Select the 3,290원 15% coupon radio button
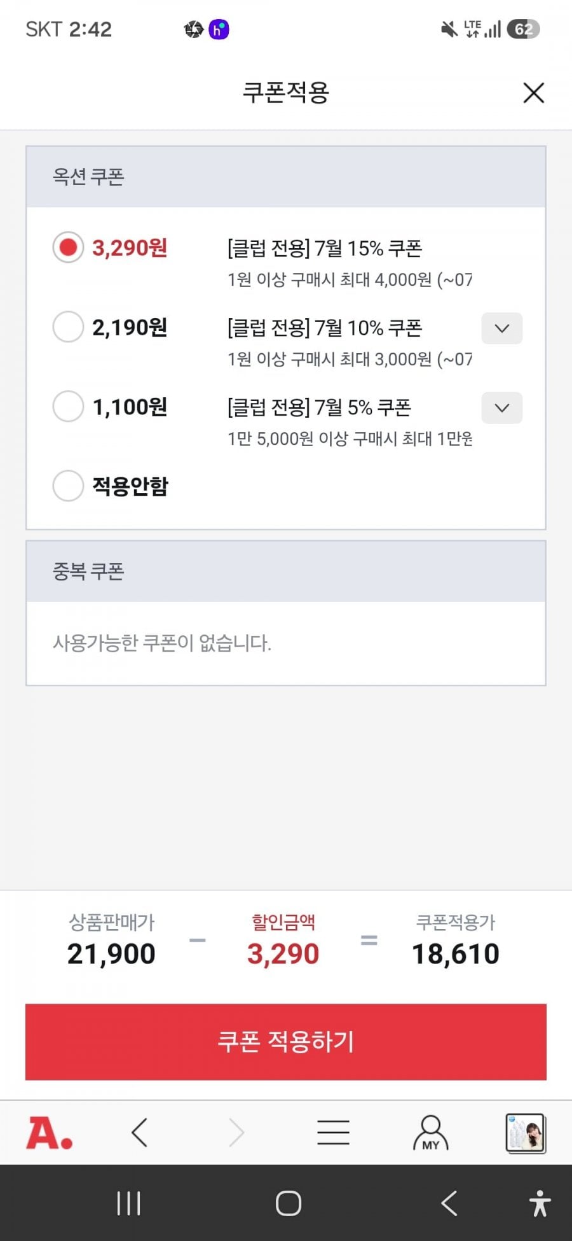Screen dimensions: 572x1241 [x=68, y=247]
